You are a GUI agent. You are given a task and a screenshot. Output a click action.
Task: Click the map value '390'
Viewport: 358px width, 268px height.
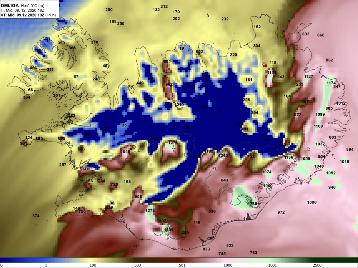[61, 43]
